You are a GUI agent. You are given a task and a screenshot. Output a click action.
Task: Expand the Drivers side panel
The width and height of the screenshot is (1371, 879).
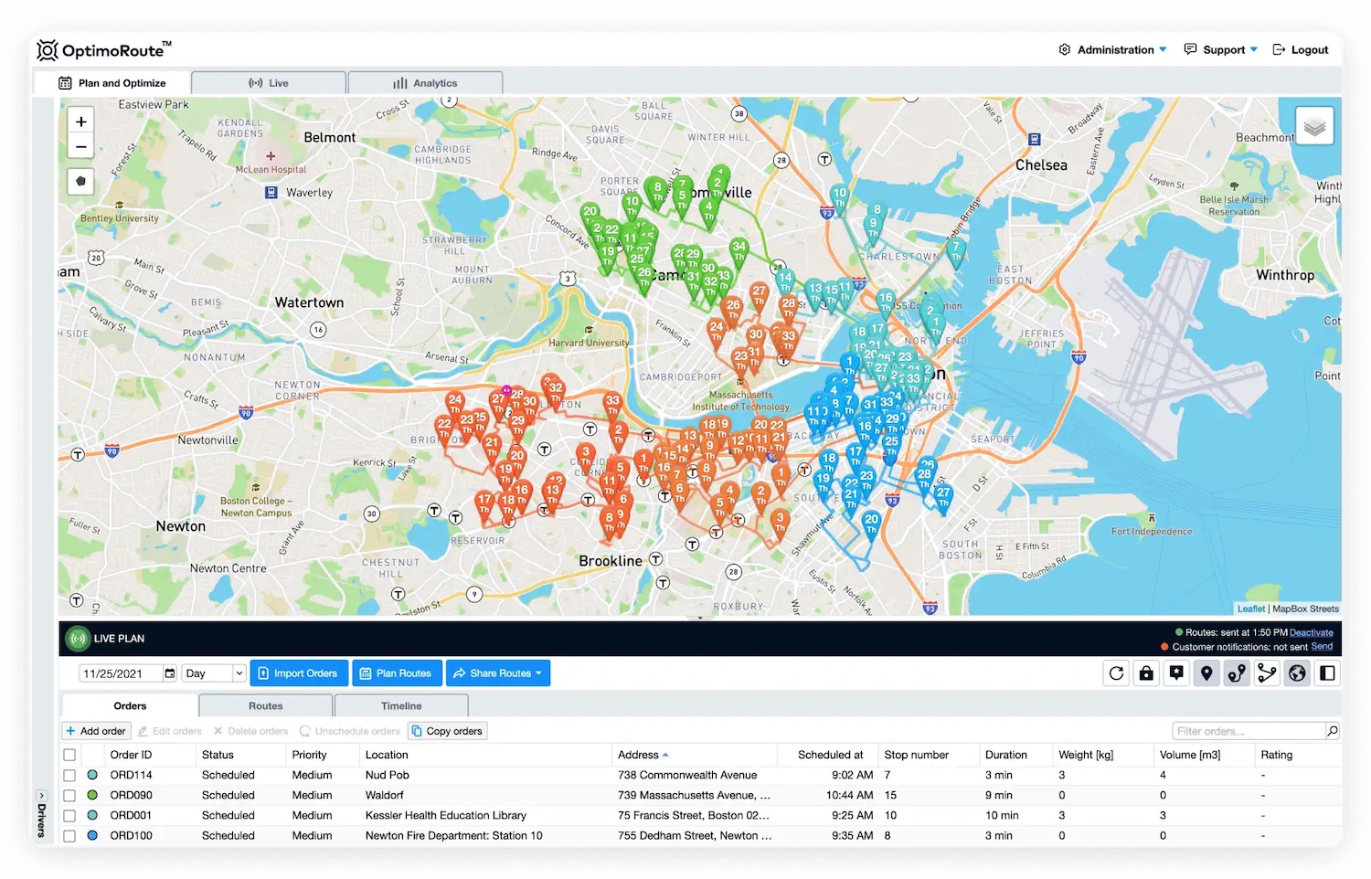point(41,813)
